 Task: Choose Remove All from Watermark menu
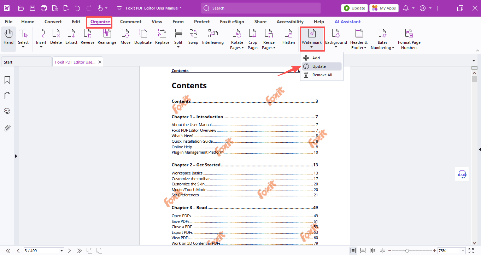[x=322, y=75]
